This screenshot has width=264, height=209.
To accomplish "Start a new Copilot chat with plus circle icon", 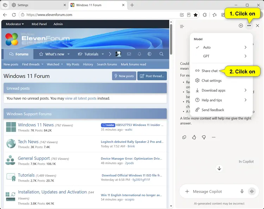I will tap(241, 26).
